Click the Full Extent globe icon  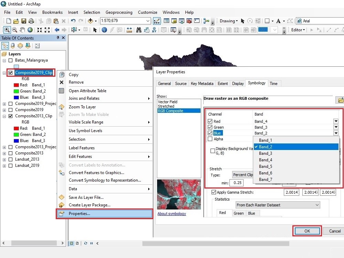pyautogui.click(x=30, y=30)
